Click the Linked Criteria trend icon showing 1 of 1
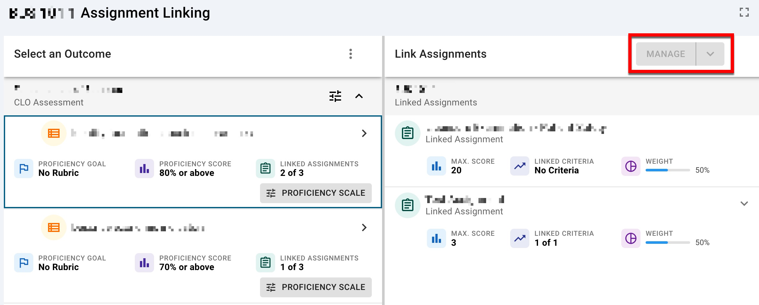Screen dimensions: 759x305 point(519,238)
